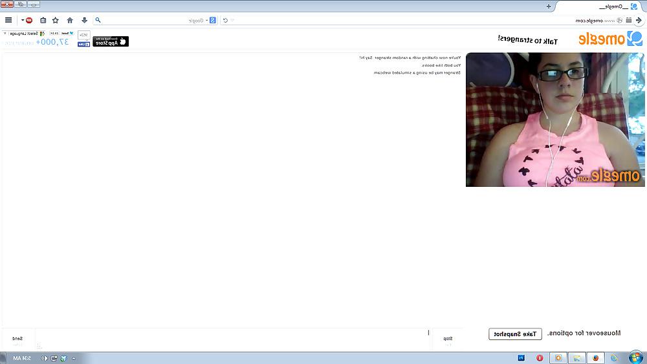Click the Photoshop taskbar icon
The width and height of the screenshot is (647, 364).
pos(521,358)
